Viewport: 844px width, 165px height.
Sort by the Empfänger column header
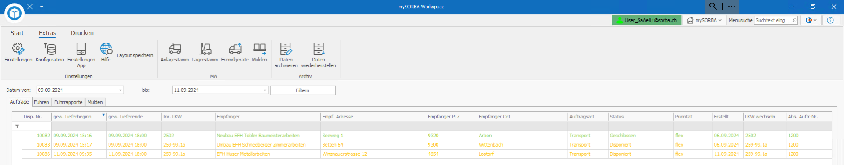(268, 117)
